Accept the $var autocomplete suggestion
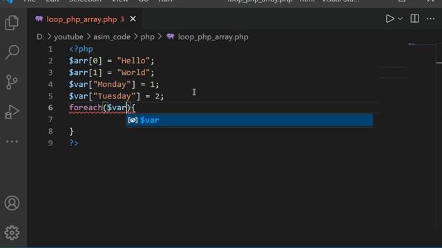Screen dimensions: 442x248 coord(249,120)
